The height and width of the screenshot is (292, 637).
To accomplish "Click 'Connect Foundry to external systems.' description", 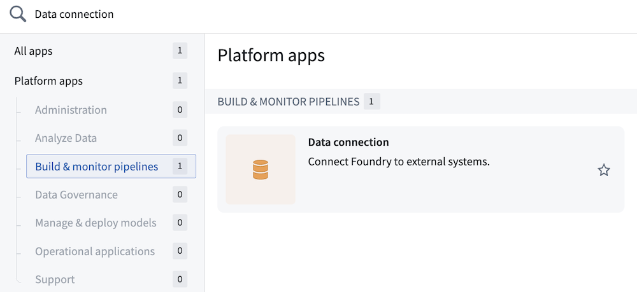I will point(399,162).
